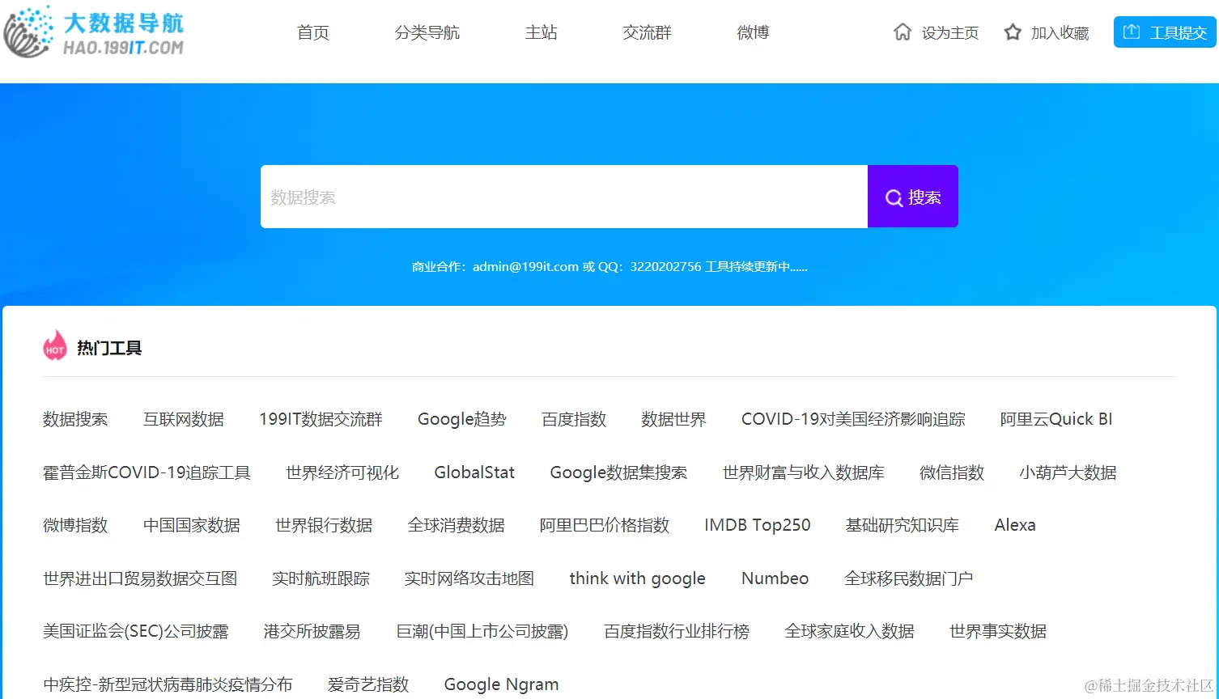This screenshot has width=1219, height=699.
Task: Open the 阿里巴巴价格指数 link
Action: 605,525
